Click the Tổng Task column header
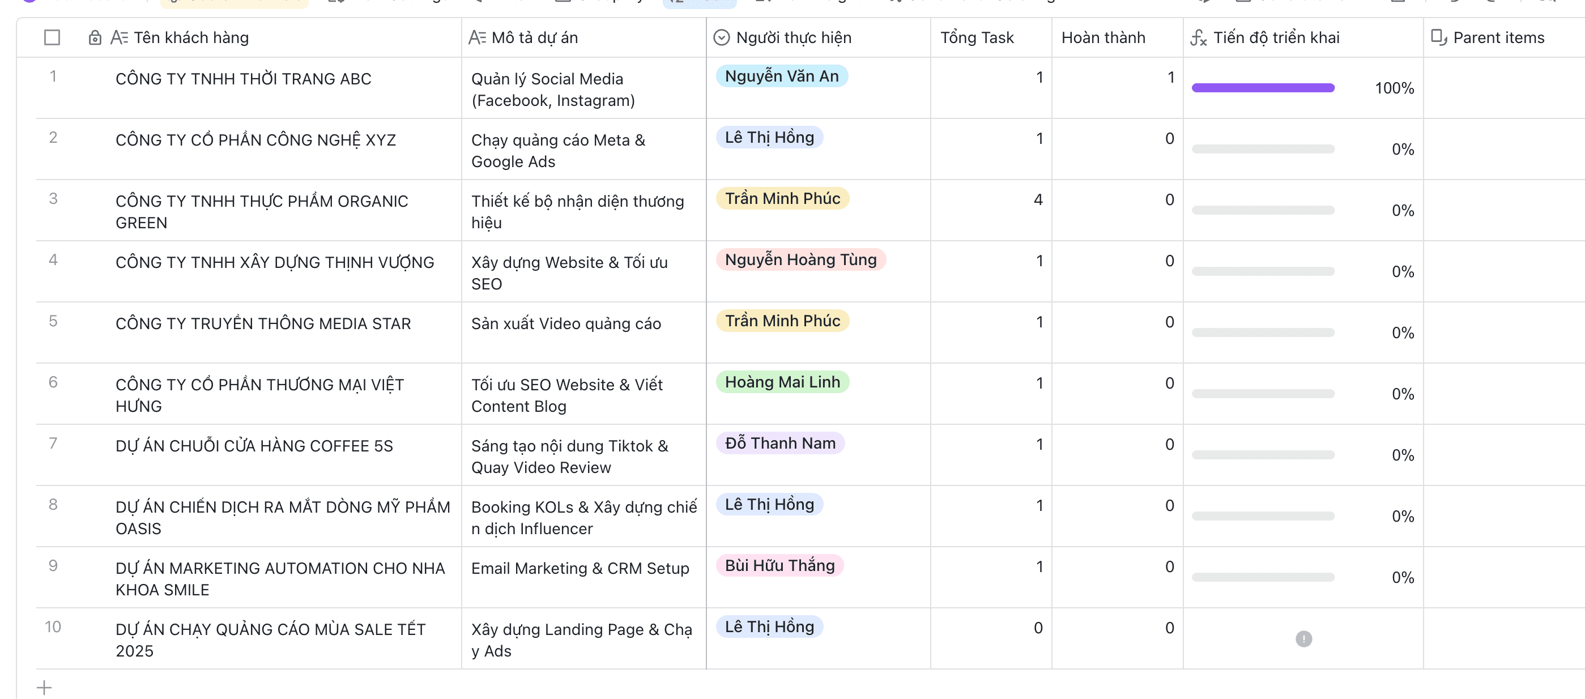The image size is (1585, 699). (x=977, y=38)
